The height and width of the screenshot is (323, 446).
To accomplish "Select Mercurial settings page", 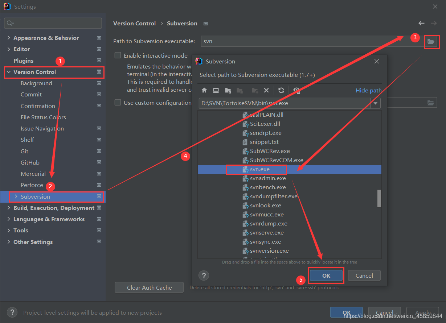I will point(33,174).
